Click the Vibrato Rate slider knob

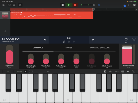(x=46, y=61)
